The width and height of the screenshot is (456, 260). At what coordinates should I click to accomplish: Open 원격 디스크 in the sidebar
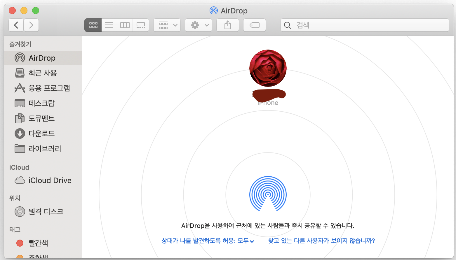tap(43, 212)
